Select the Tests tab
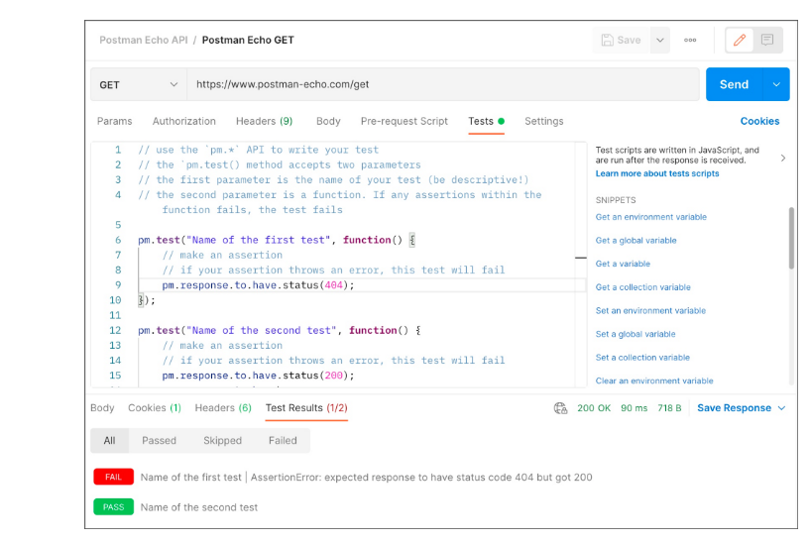810x543 pixels. point(486,121)
